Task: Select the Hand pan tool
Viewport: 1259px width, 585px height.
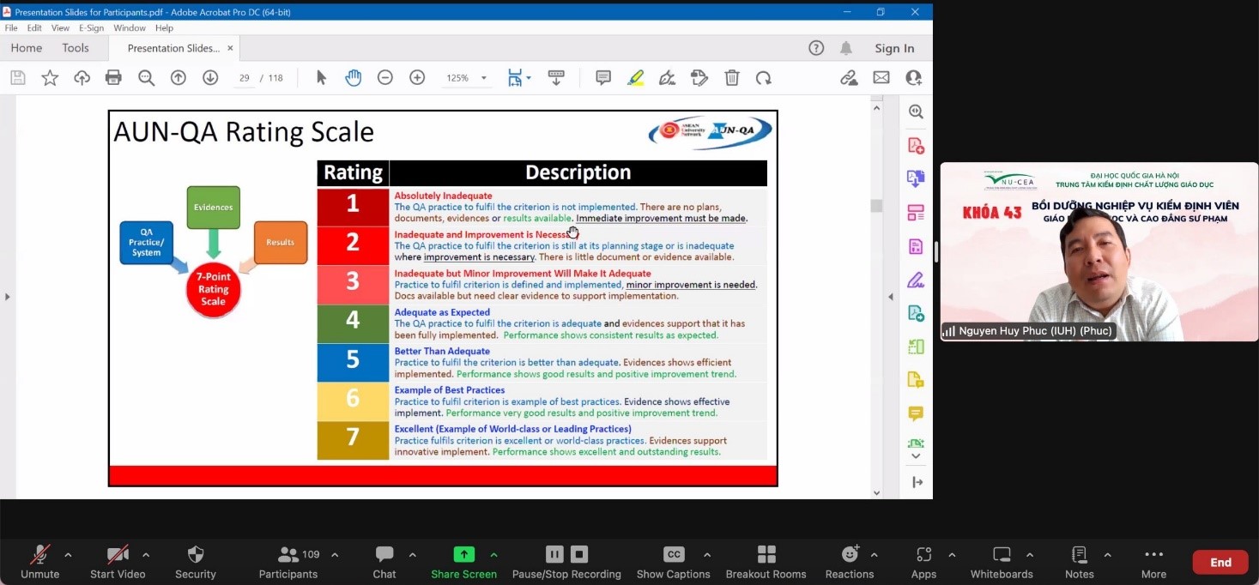Action: [x=354, y=78]
